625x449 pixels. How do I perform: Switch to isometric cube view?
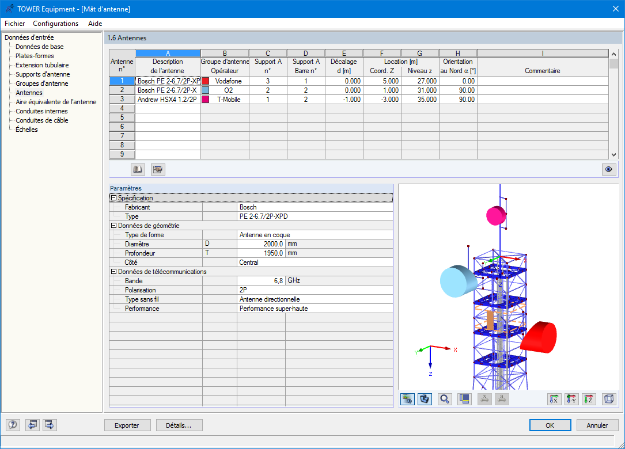click(609, 399)
